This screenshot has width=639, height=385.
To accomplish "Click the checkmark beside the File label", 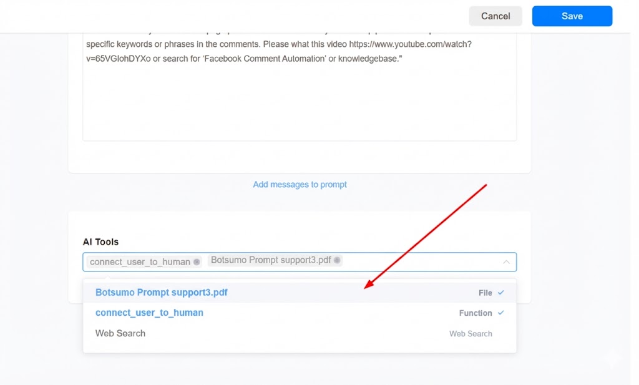I will (501, 293).
